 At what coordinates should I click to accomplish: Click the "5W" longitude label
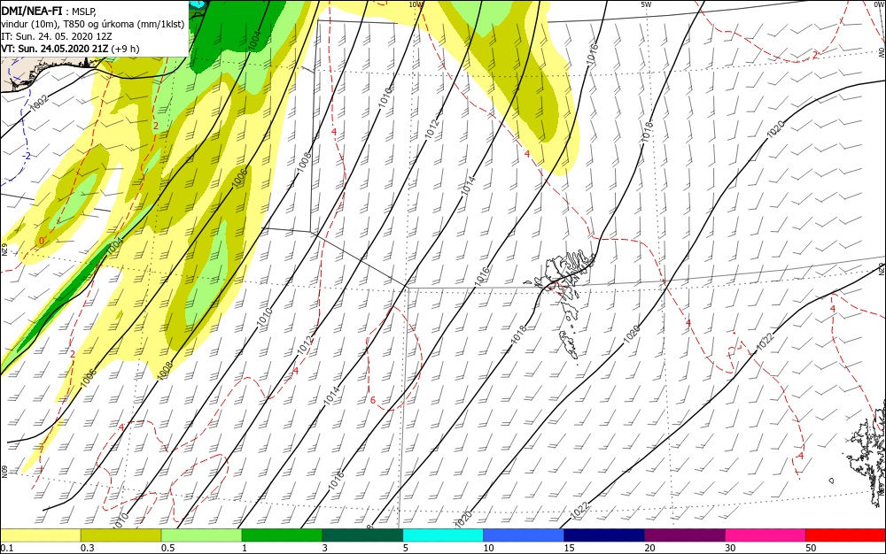pos(646,4)
